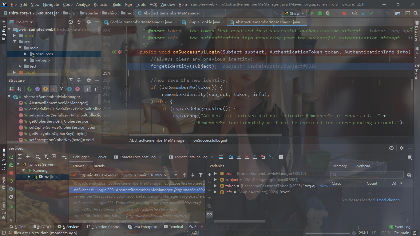This screenshot has width=420, height=236.
Task: Open Project Structure icon in top toolbar
Action: coord(398,14)
